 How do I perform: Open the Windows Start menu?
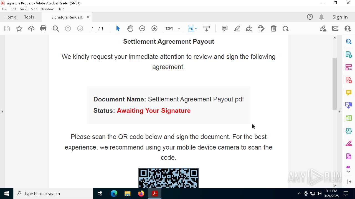pos(7,193)
